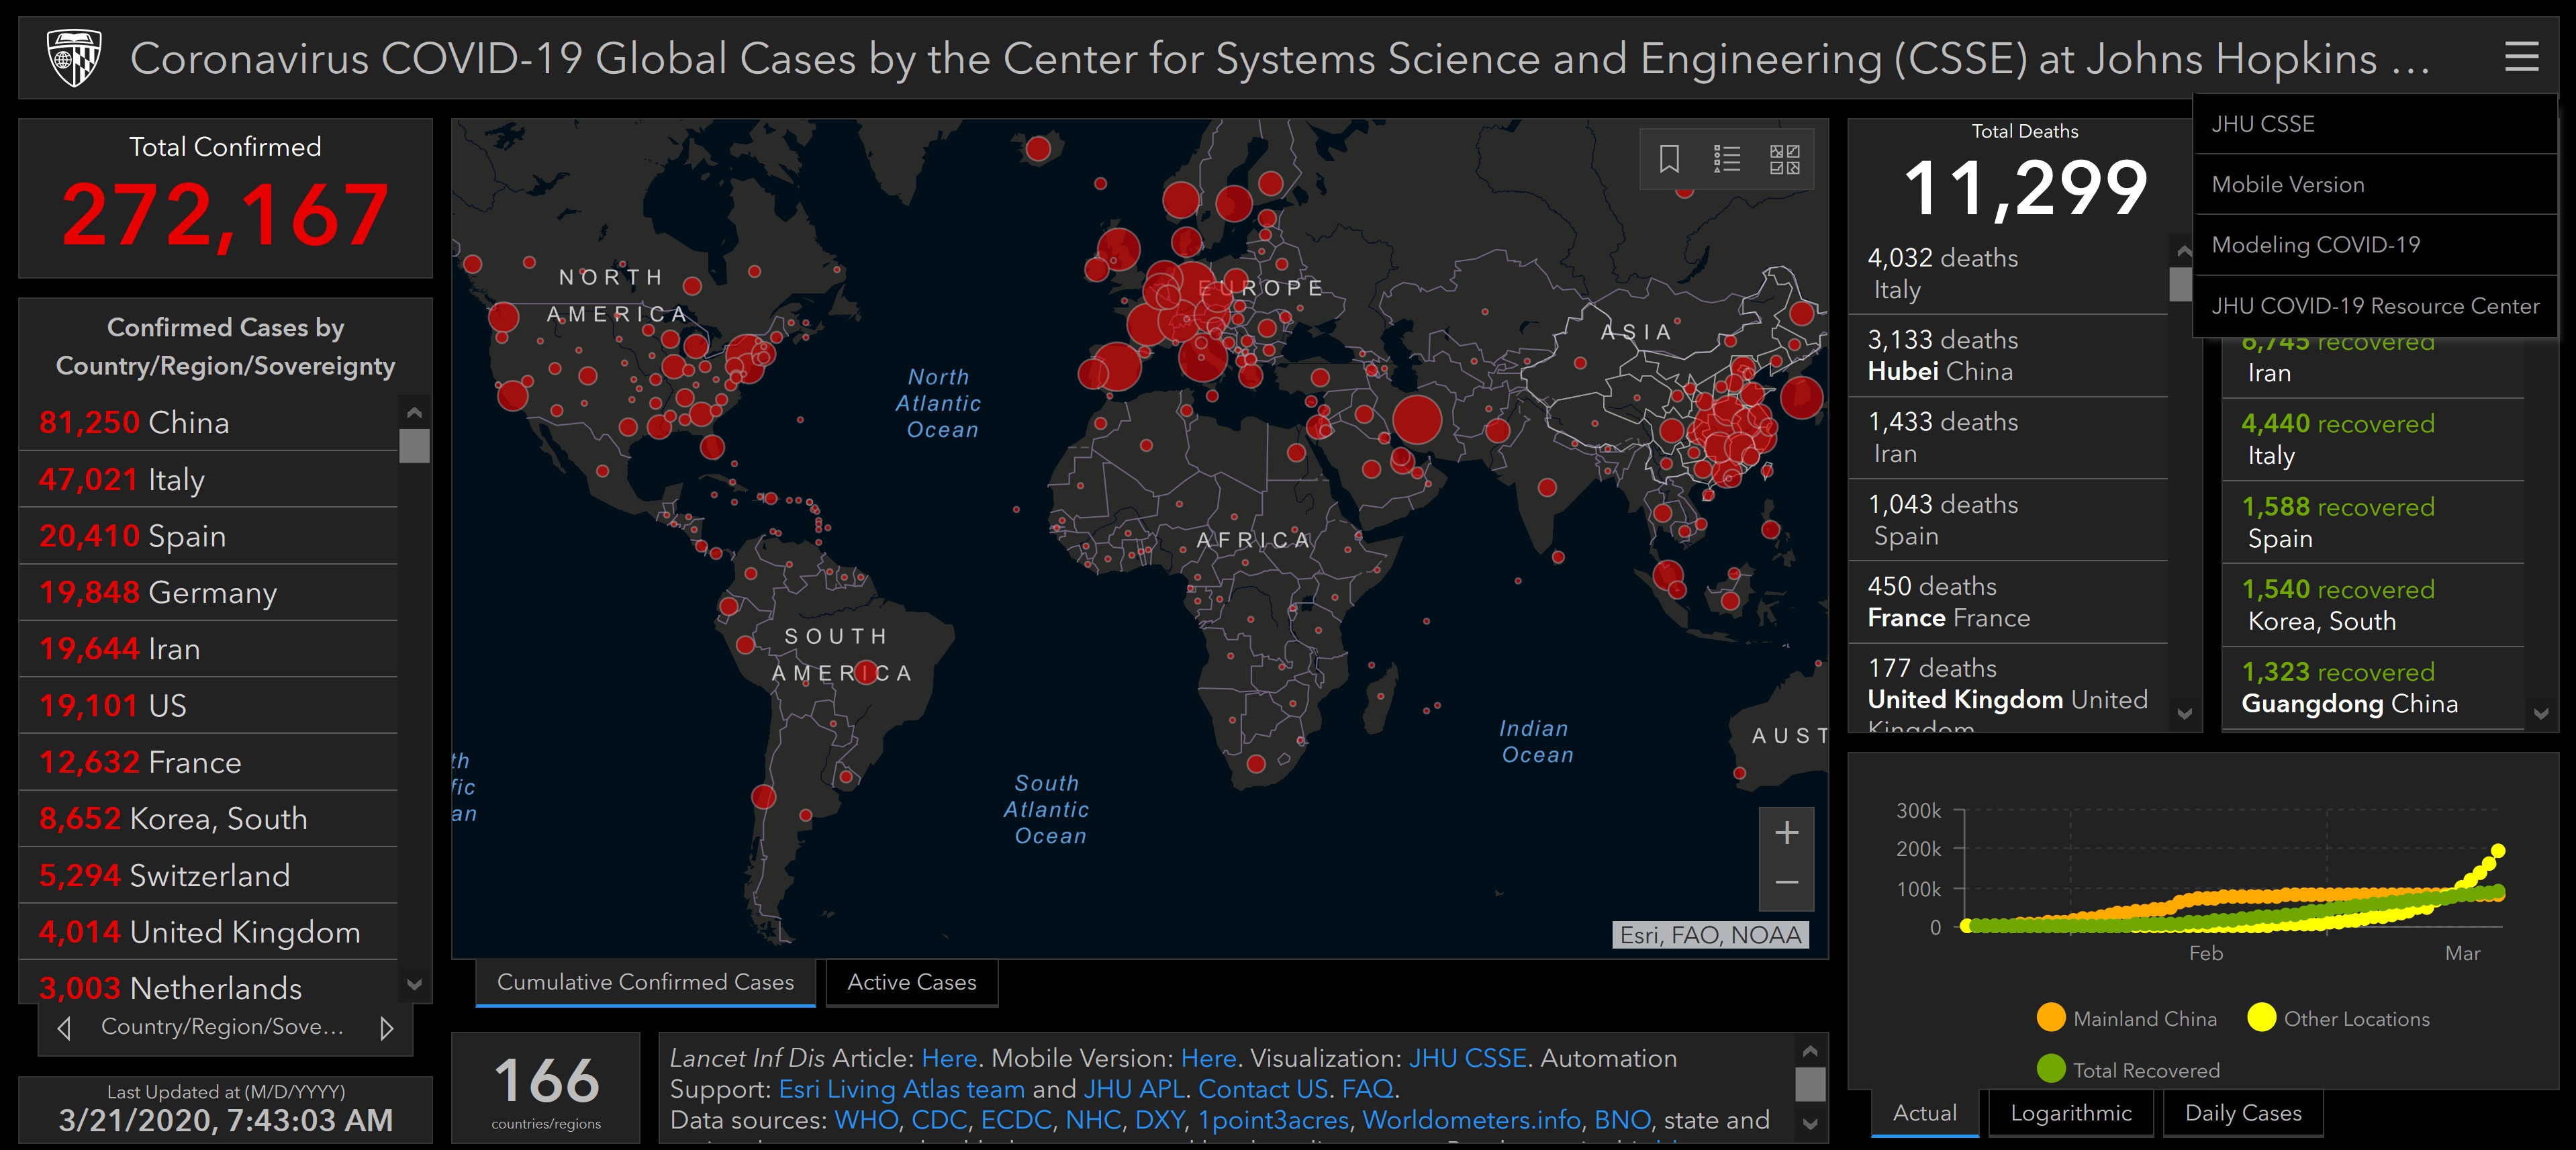Select Mobile Version from the menu
Screen dimensions: 2576x1150
pos(2288,185)
